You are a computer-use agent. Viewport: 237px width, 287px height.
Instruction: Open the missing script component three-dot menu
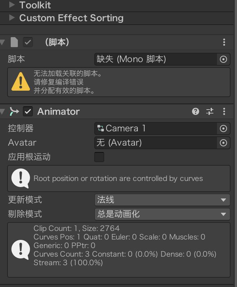click(x=224, y=42)
